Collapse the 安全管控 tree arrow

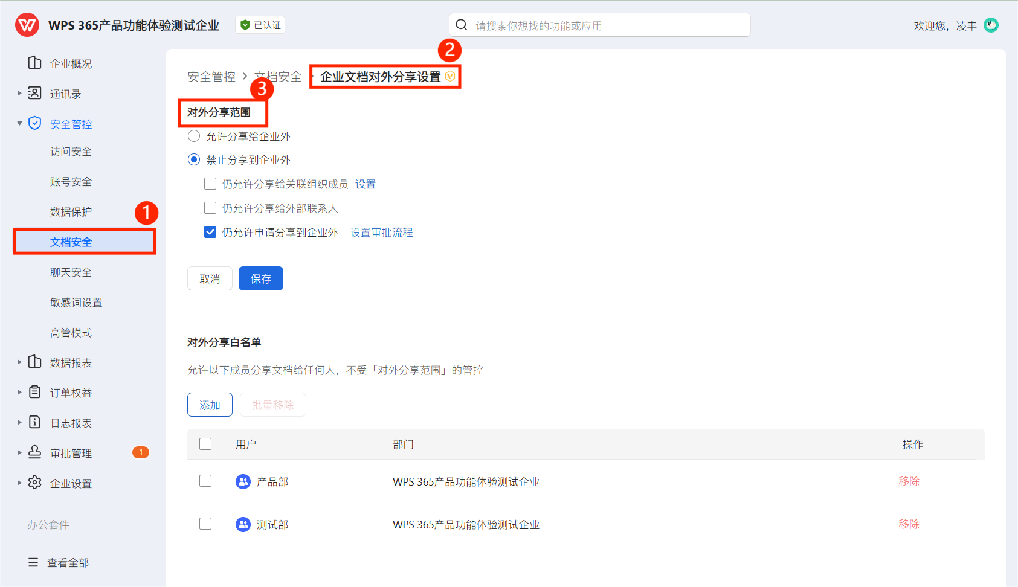pos(19,123)
